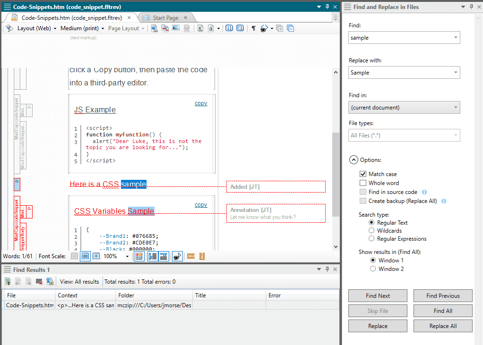Choose Window 2 for Find All results
Screen dimensions: 483x345
coord(373,269)
